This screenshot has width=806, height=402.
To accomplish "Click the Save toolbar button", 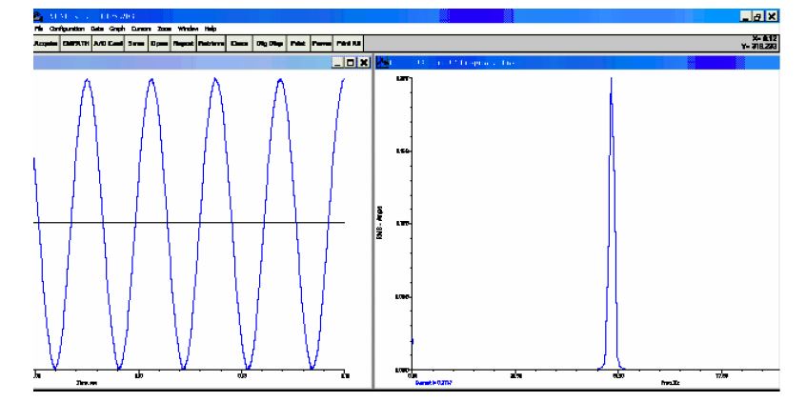I will pyautogui.click(x=136, y=44).
